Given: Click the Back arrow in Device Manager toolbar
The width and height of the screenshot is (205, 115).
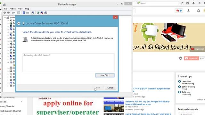Looking at the screenshot, I should click(x=5, y=13).
